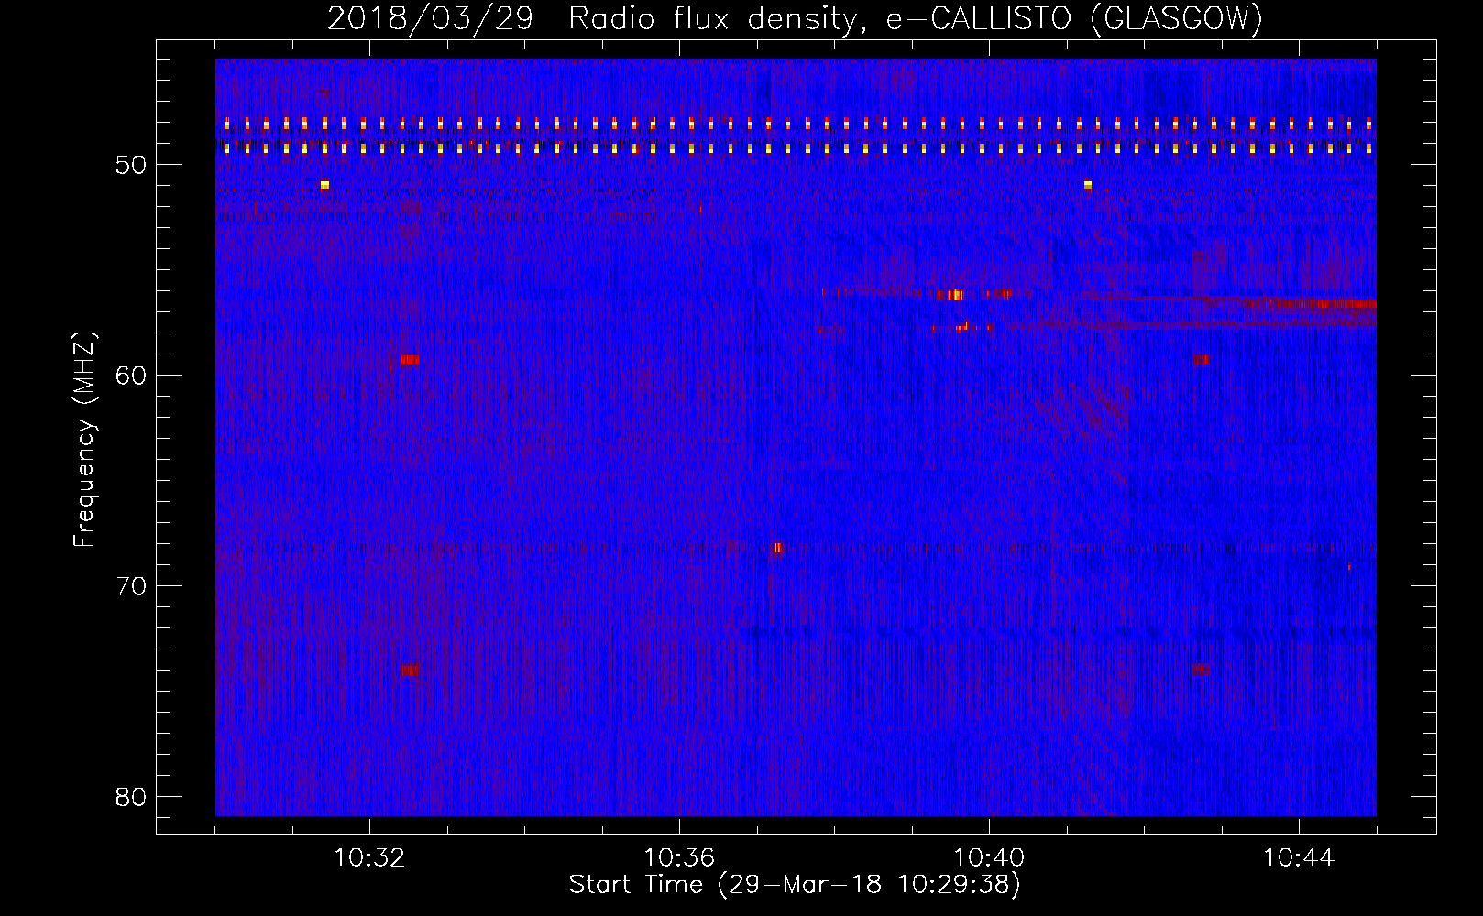Click the 10:44 time tick label

click(x=1299, y=858)
